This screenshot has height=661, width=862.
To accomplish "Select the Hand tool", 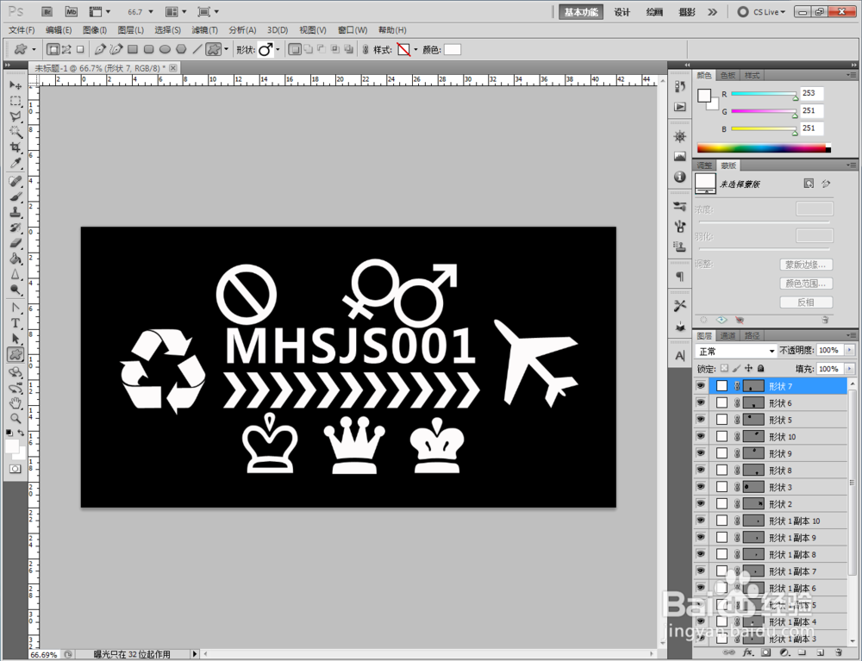I will 16,403.
